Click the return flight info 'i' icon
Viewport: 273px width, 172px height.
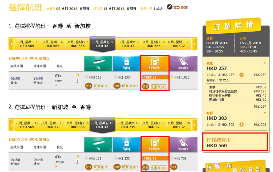point(77,161)
